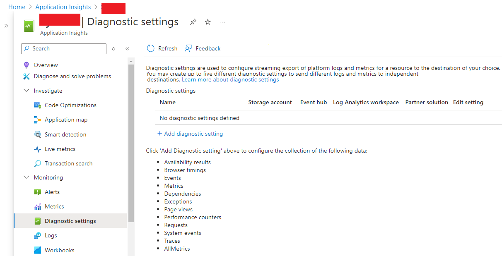Viewport: 502px width, 256px height.
Task: Click the Refresh circular arrow icon
Action: tap(151, 48)
